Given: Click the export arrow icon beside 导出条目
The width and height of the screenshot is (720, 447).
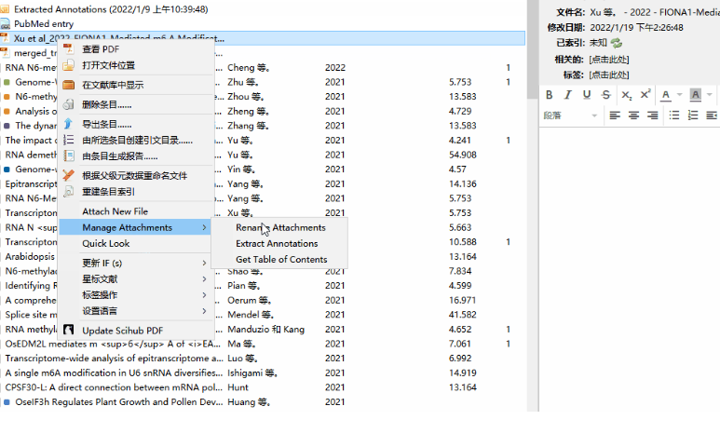Looking at the screenshot, I should coord(68,124).
